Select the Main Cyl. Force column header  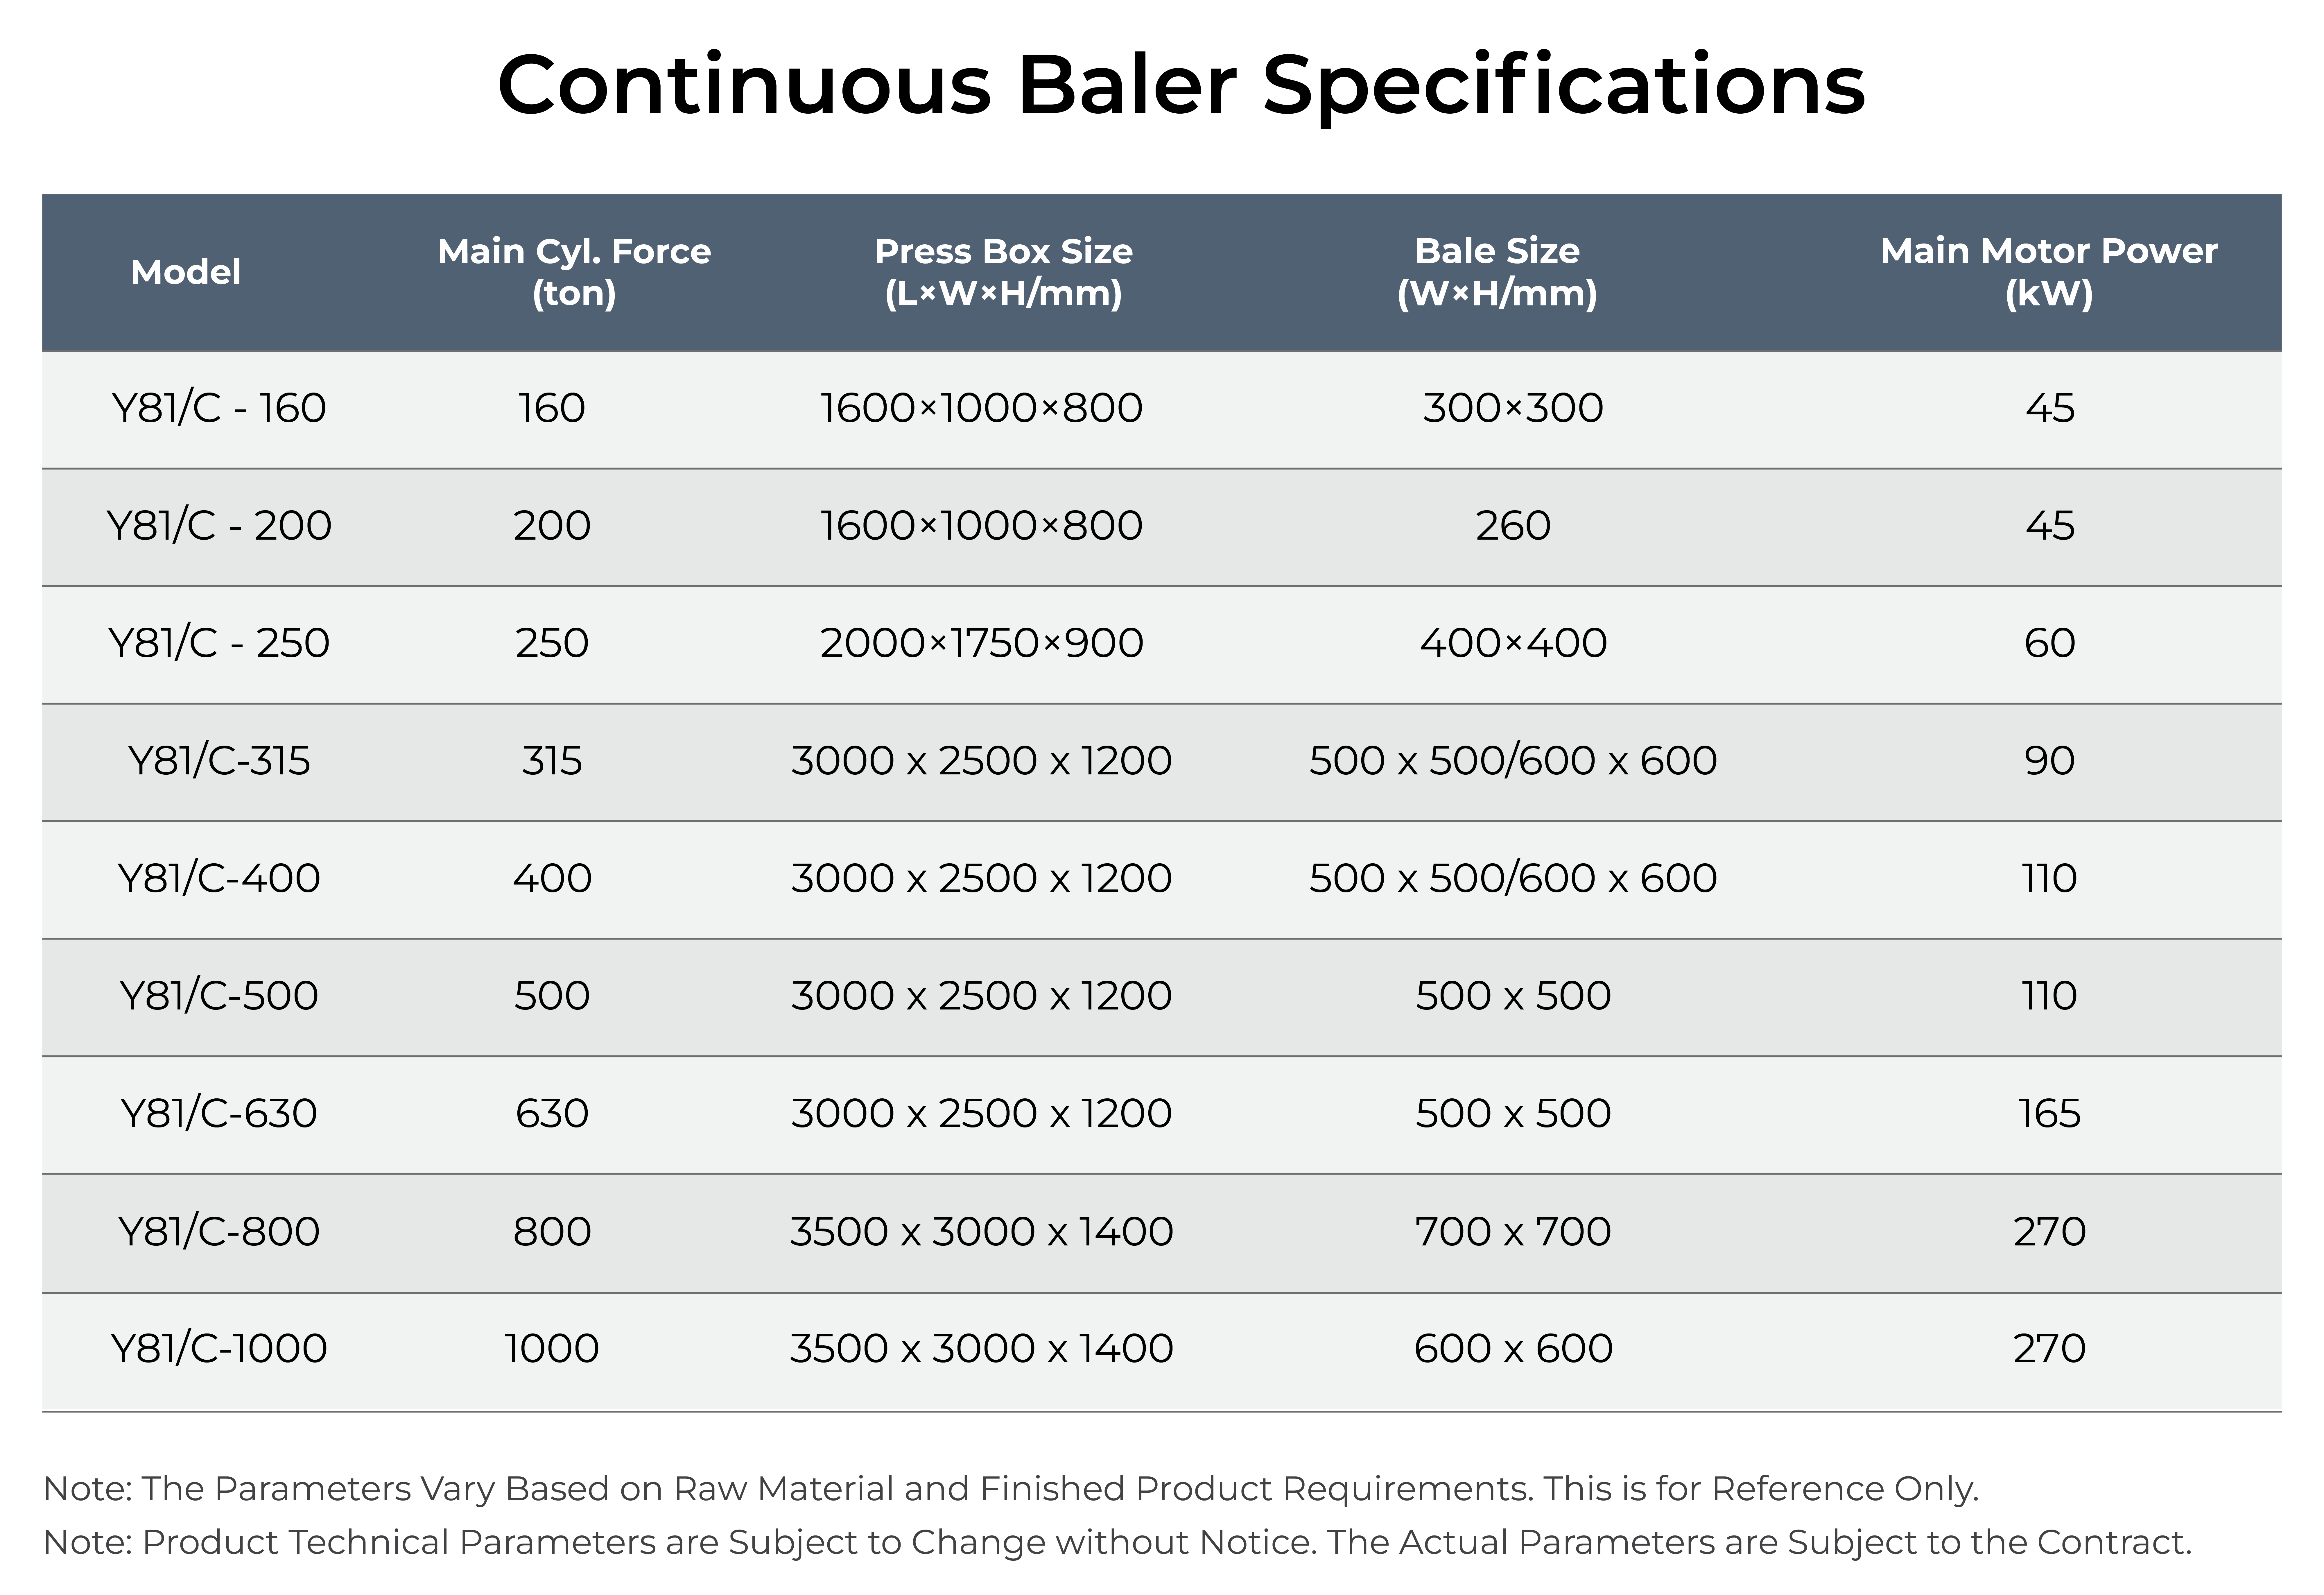click(574, 272)
